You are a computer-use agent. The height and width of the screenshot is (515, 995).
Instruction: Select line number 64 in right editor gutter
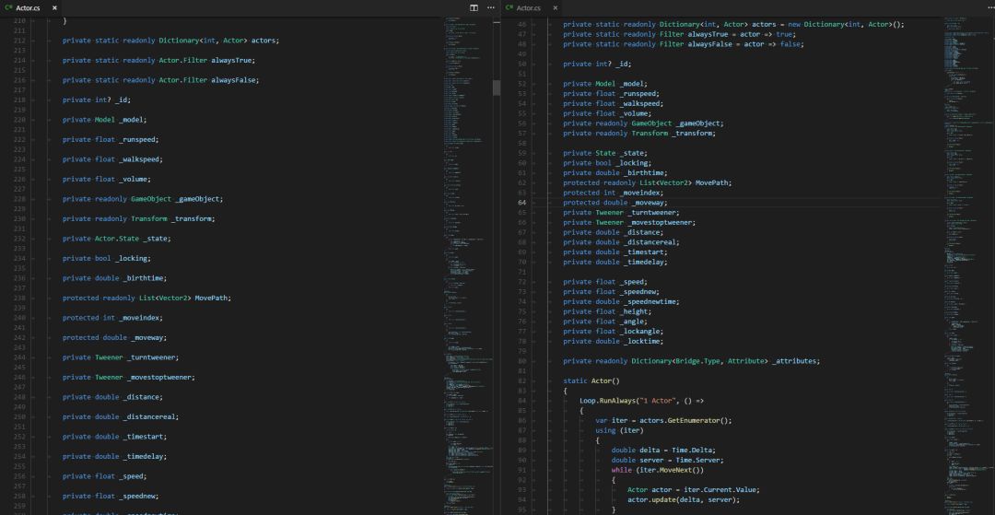[521, 203]
